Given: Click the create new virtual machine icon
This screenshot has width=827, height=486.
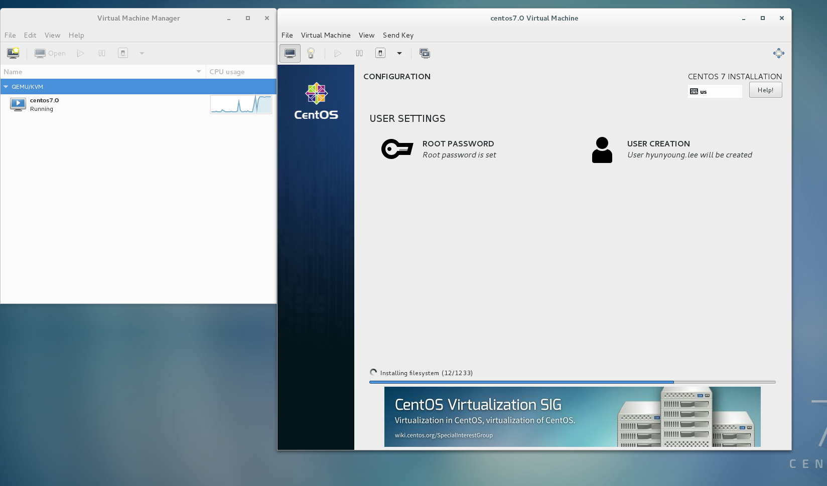Looking at the screenshot, I should (x=13, y=53).
